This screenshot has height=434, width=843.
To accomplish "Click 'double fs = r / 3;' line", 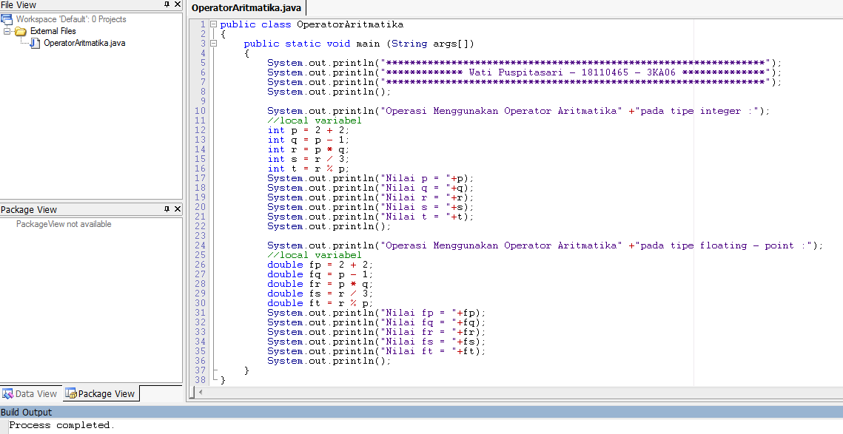I will point(320,294).
